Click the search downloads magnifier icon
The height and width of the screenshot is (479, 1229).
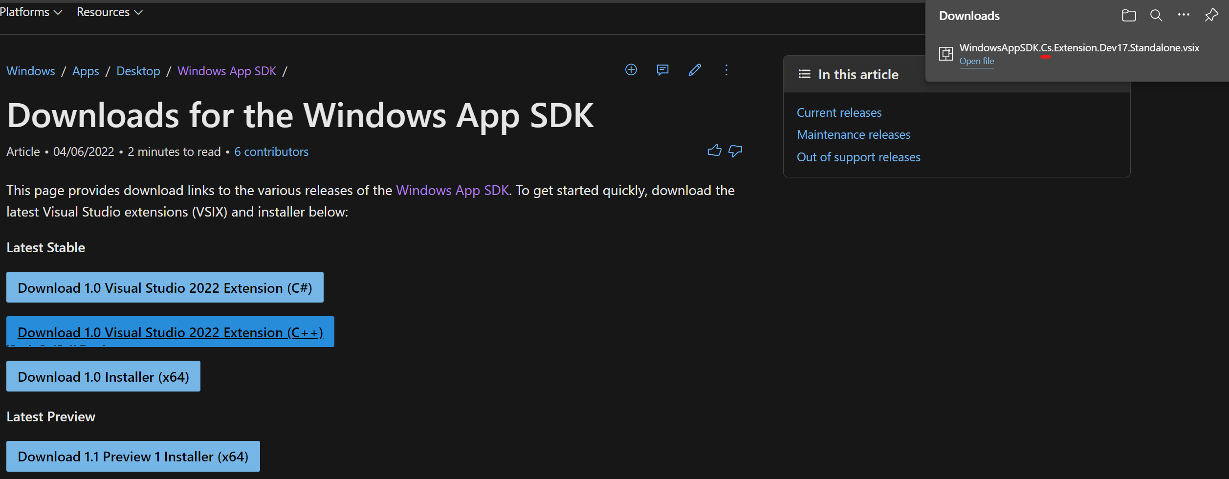pos(1156,15)
